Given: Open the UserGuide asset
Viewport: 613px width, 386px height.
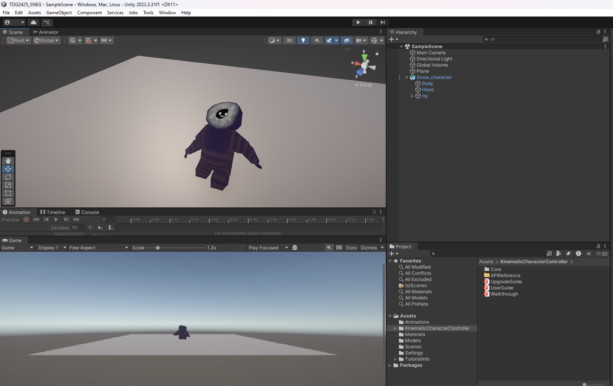Looking at the screenshot, I should [x=502, y=288].
